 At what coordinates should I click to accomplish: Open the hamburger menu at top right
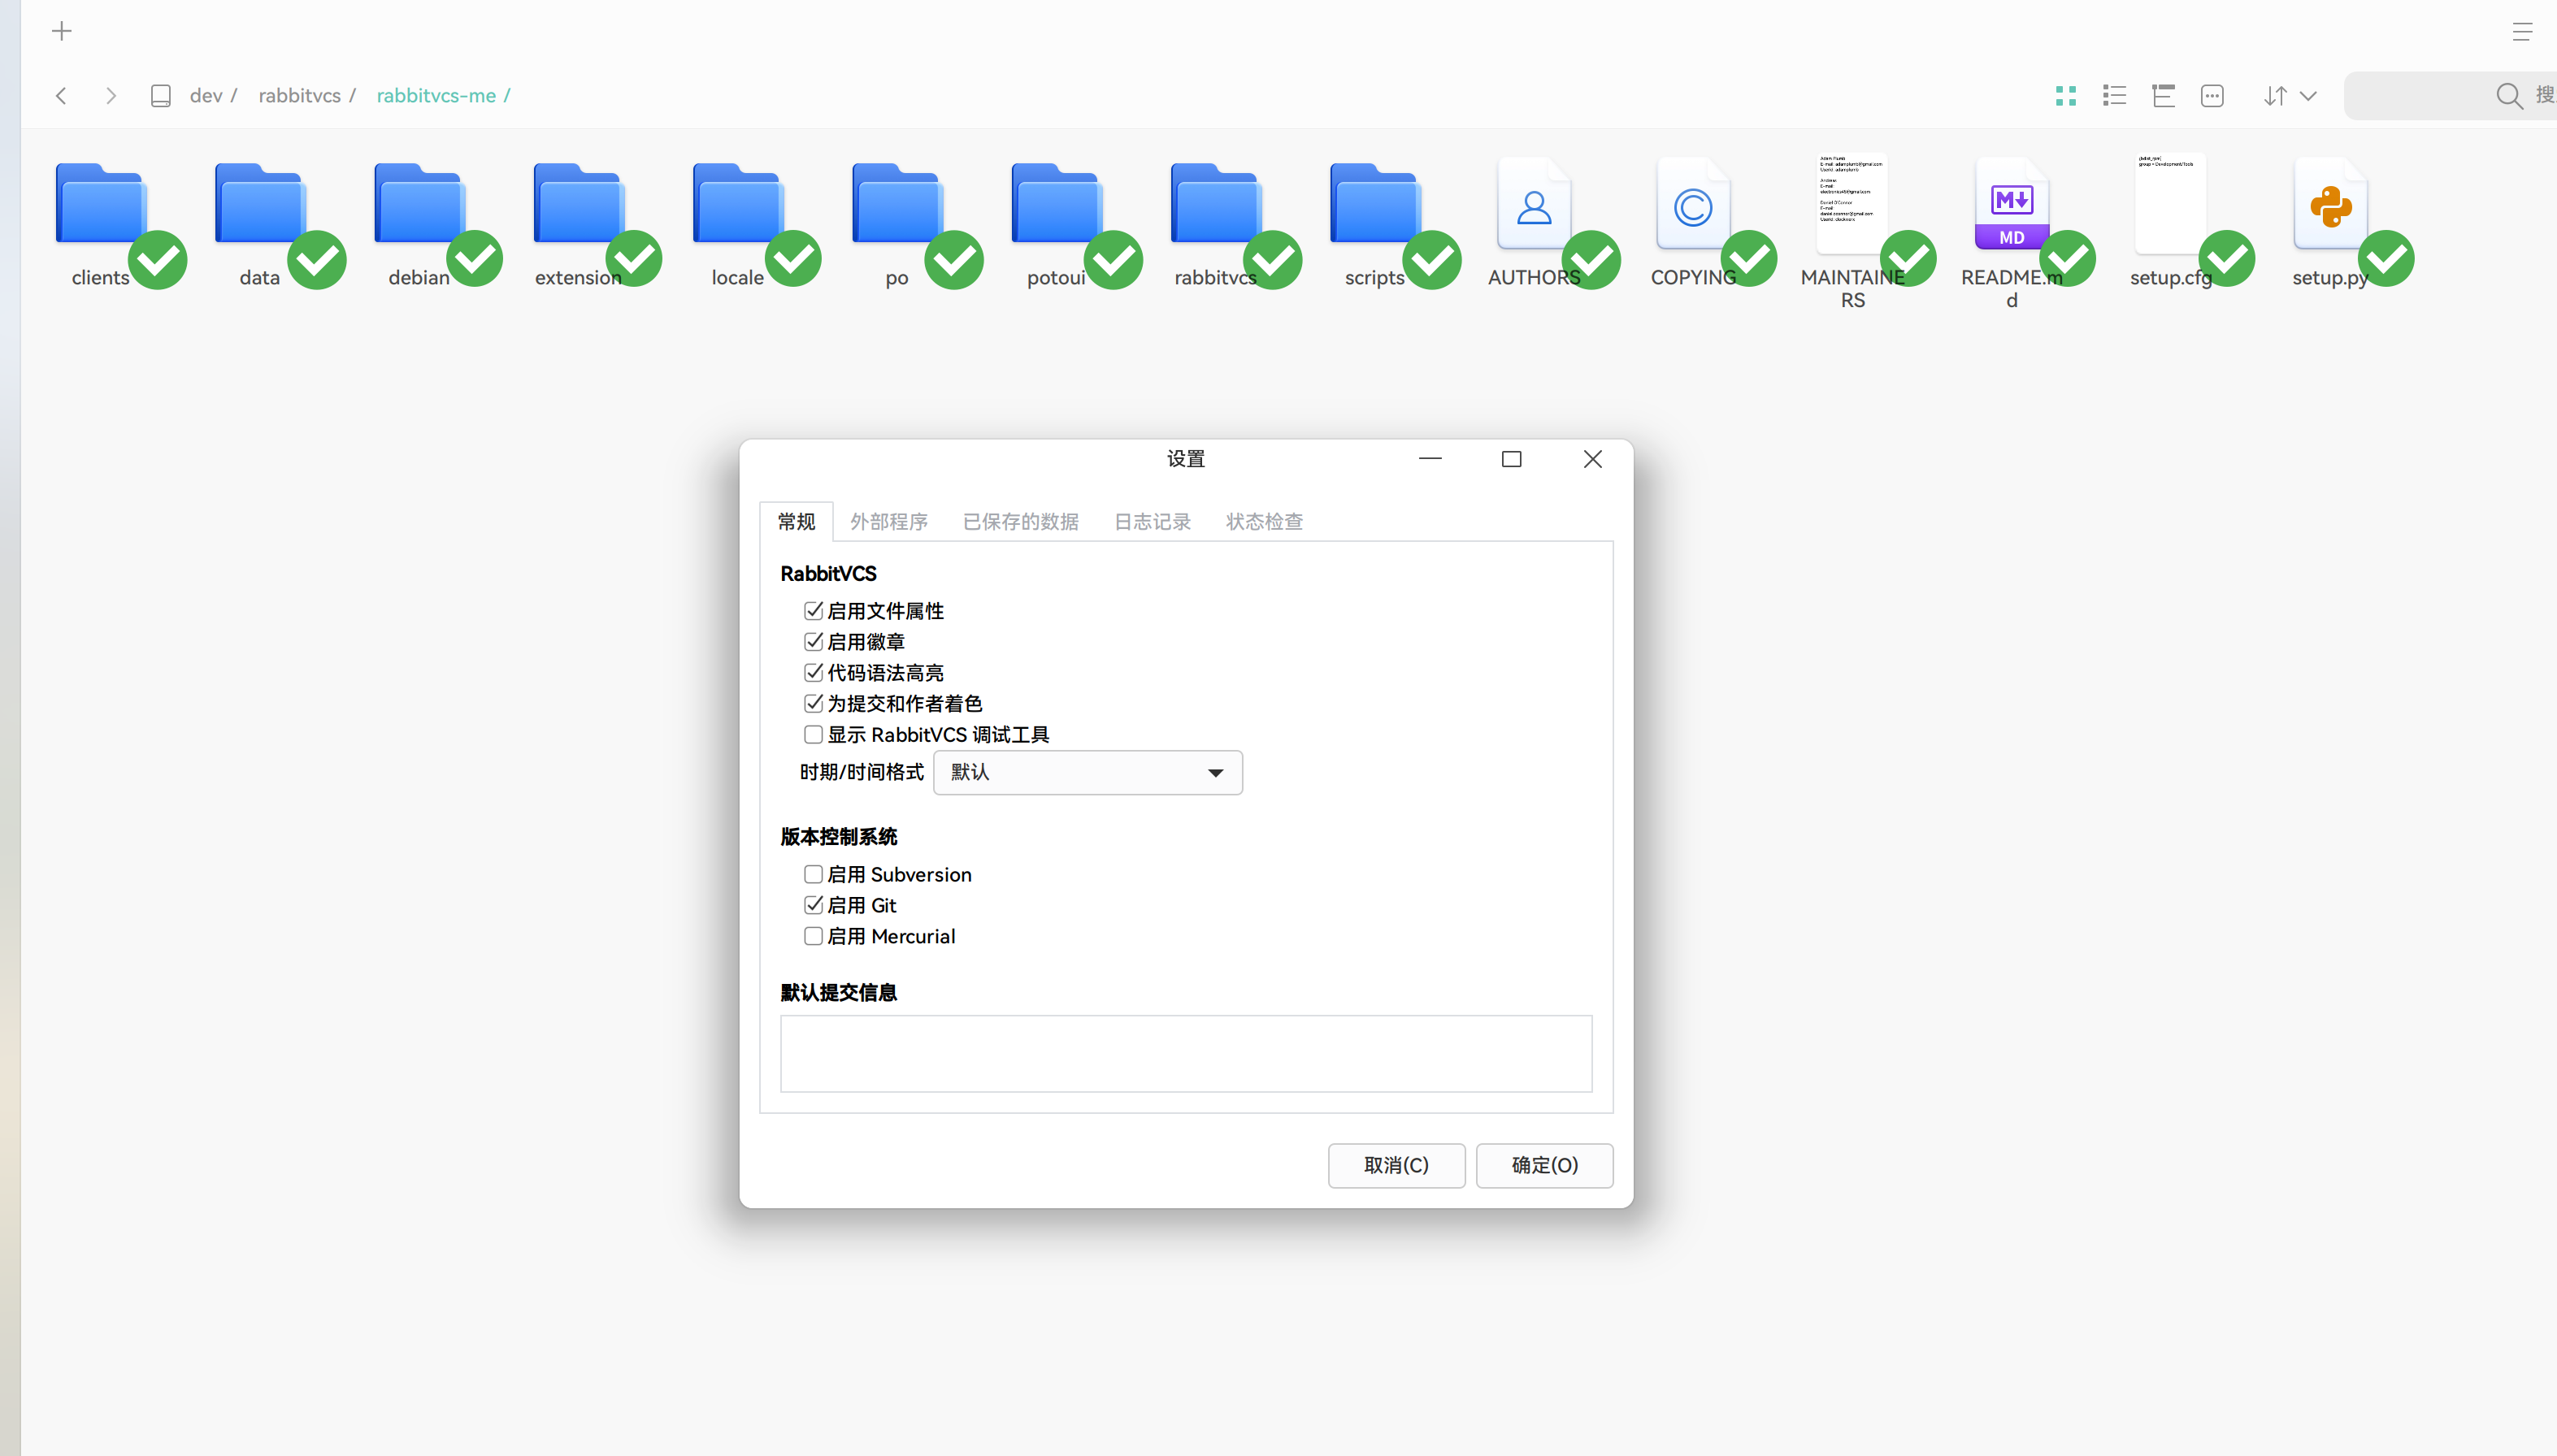coord(2523,30)
